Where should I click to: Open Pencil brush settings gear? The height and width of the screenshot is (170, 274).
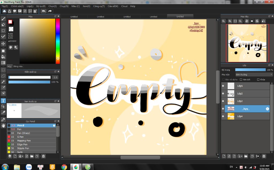click(x=54, y=125)
